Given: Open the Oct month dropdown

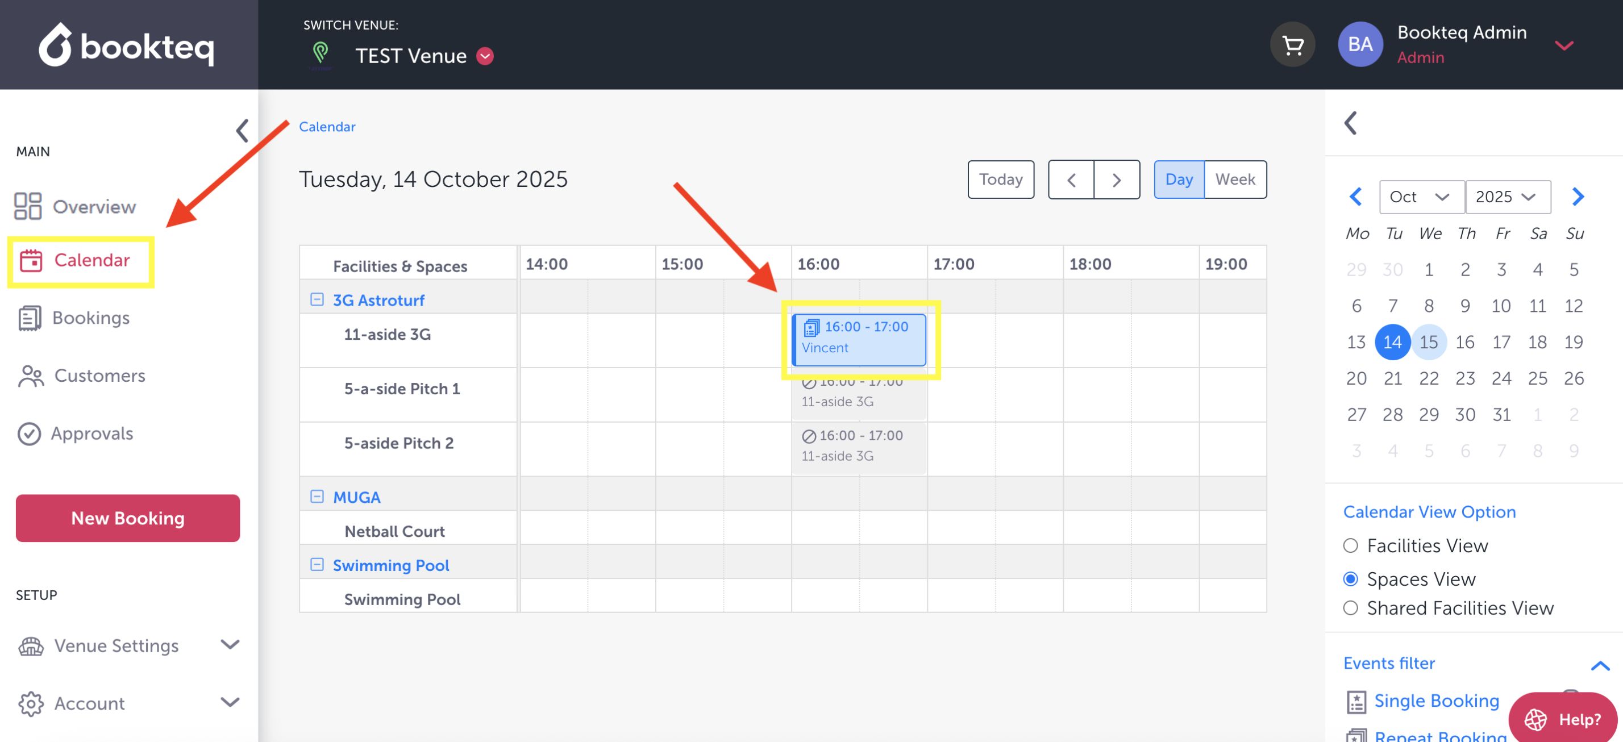Looking at the screenshot, I should click(1420, 197).
